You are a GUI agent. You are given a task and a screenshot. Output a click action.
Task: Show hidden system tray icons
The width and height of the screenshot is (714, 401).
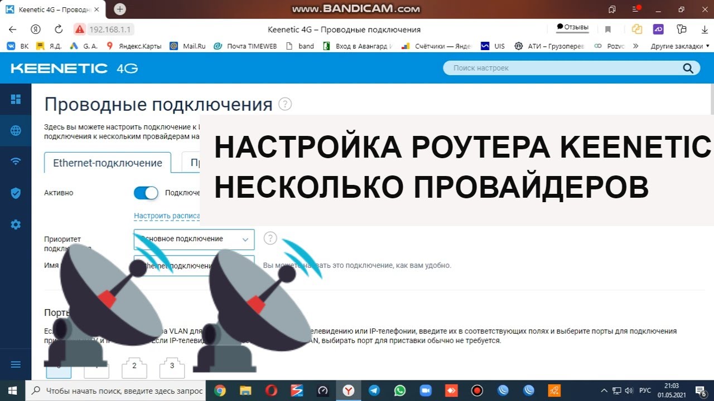(604, 390)
